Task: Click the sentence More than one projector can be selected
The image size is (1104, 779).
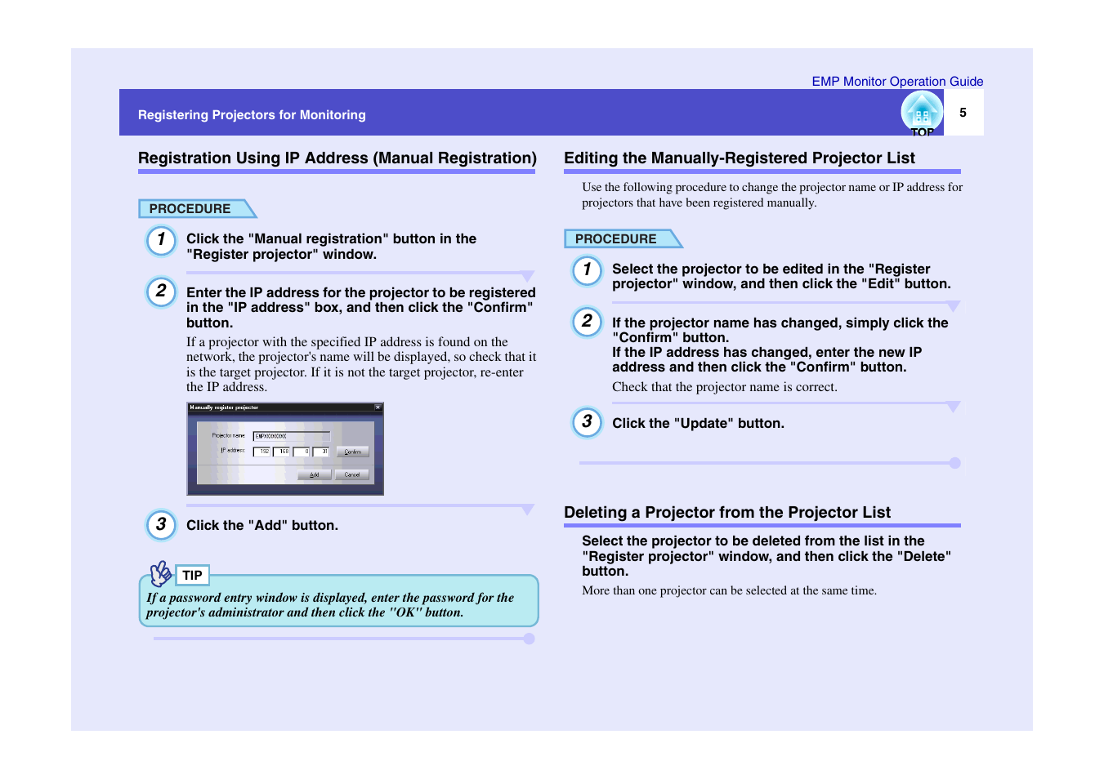Action: 729,590
